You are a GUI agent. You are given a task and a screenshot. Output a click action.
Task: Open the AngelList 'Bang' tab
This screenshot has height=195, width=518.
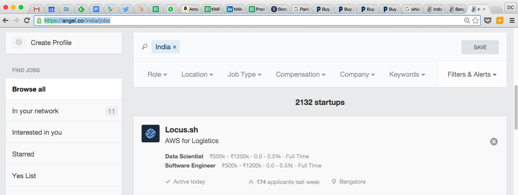[x=457, y=9]
